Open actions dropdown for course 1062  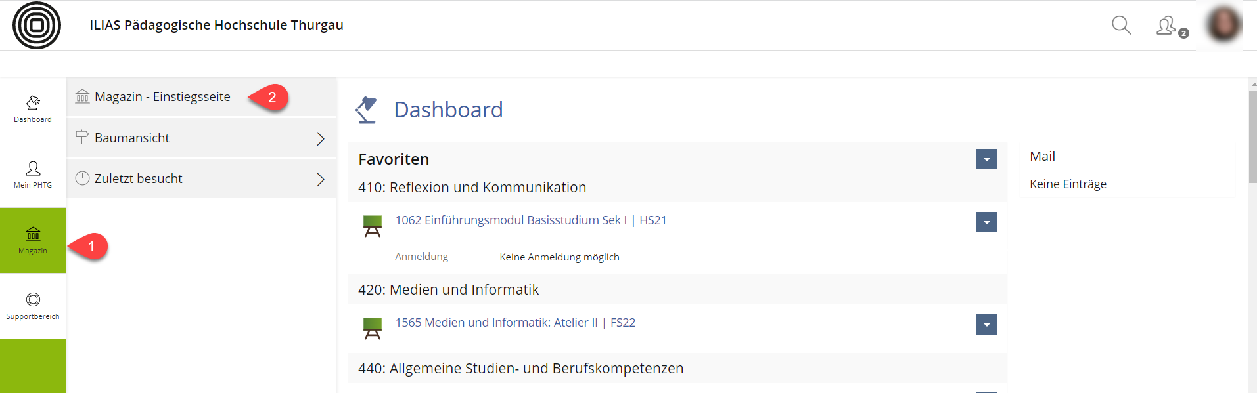(986, 222)
